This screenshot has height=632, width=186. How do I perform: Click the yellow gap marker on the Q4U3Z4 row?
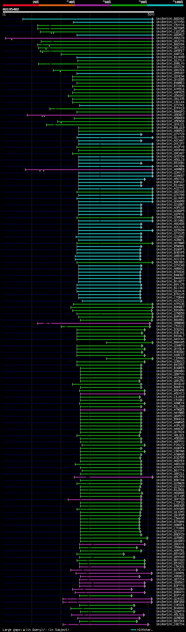[x=60, y=71]
